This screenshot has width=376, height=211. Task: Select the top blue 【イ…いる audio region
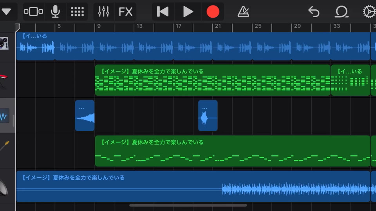(193, 46)
